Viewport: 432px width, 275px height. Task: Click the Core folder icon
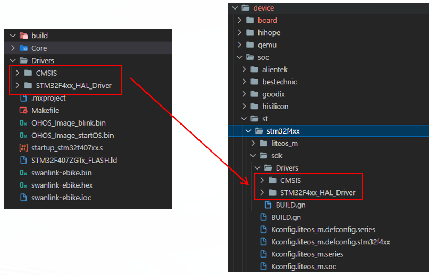click(23, 48)
